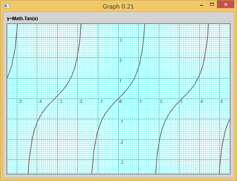This screenshot has width=237, height=181.
Task: Click the origin label 0
Action: [x=120, y=101]
